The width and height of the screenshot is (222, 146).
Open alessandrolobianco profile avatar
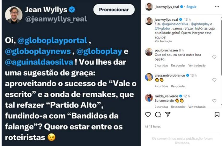(x=149, y=77)
